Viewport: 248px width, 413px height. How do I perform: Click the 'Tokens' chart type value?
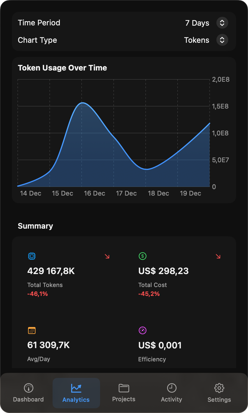(197, 40)
